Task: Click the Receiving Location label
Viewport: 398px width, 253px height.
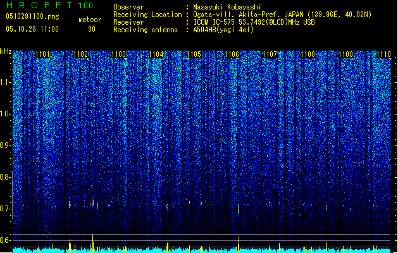Action: [147, 15]
